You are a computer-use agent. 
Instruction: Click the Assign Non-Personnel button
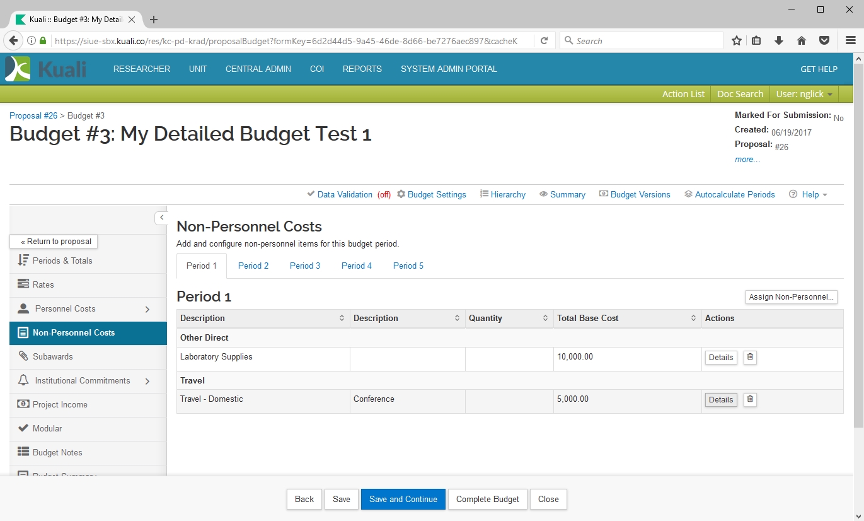(x=791, y=297)
